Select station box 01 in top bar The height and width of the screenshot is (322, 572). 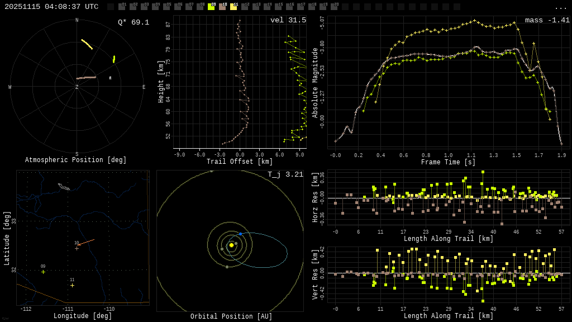(x=122, y=7)
